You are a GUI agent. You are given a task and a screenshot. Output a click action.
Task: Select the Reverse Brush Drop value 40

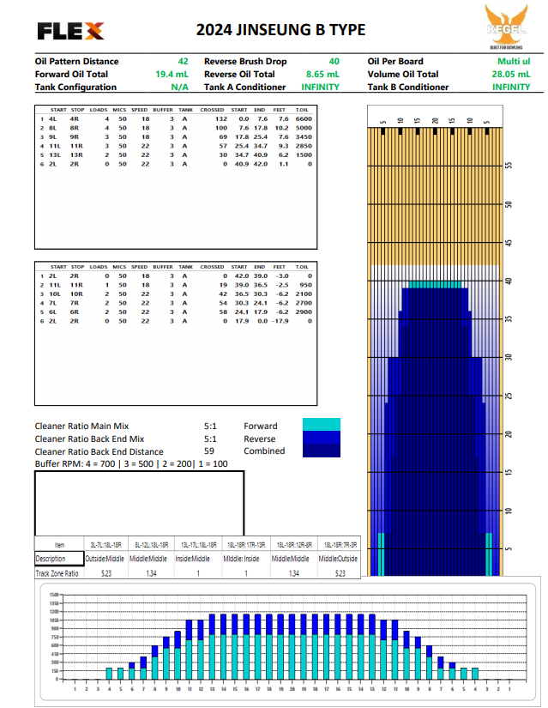click(x=334, y=62)
